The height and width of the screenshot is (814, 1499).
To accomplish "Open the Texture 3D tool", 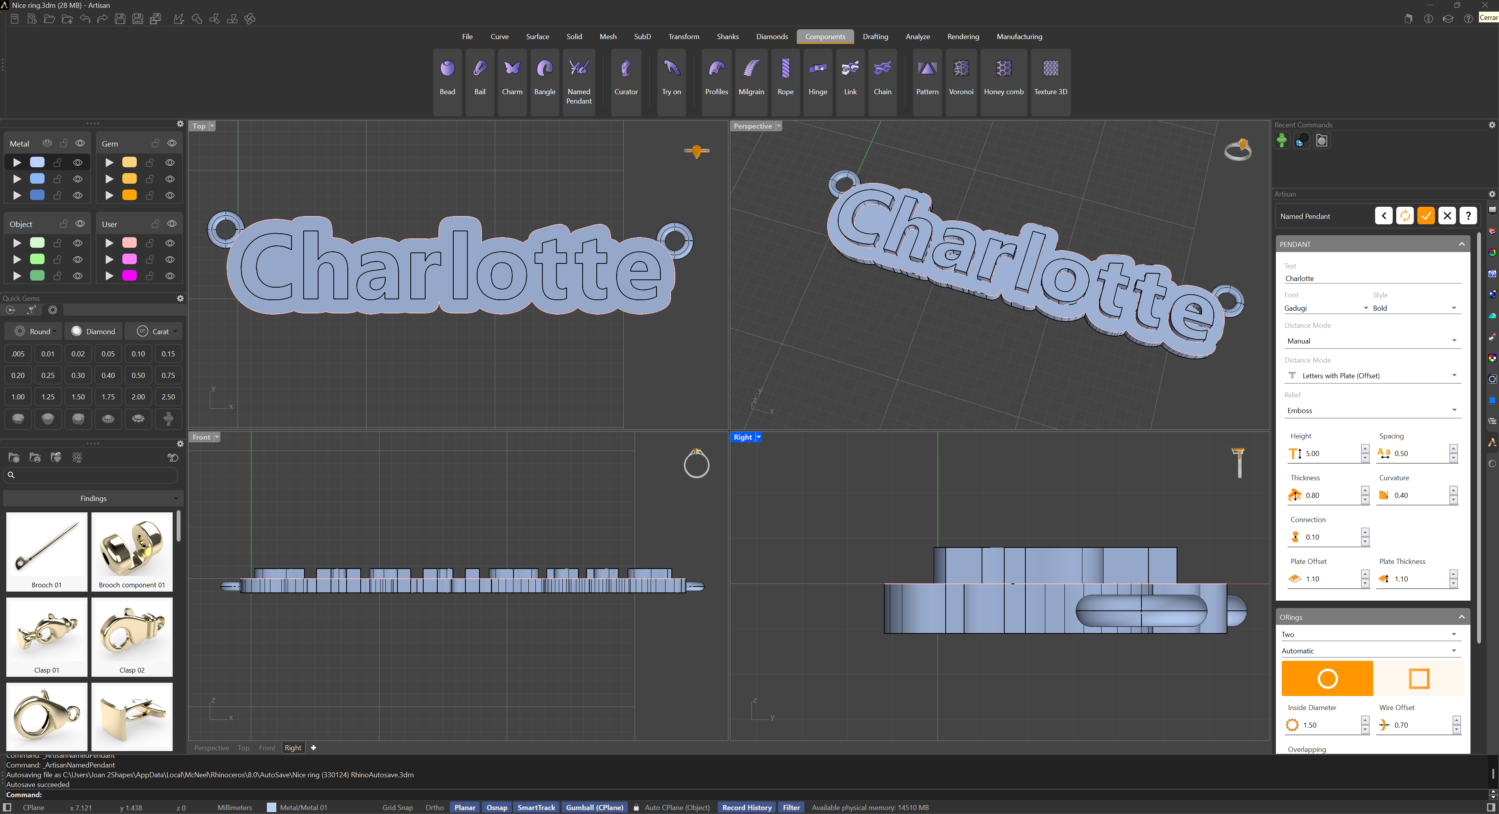I will click(x=1050, y=81).
